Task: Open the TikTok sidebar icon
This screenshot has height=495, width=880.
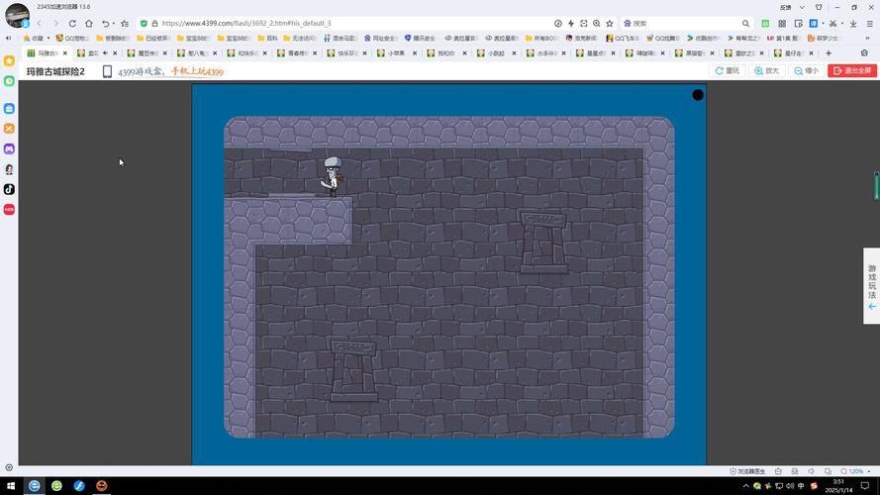Action: click(9, 189)
